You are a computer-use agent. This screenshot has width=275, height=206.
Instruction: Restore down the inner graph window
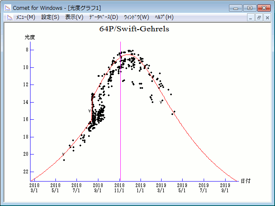(x=259, y=18)
